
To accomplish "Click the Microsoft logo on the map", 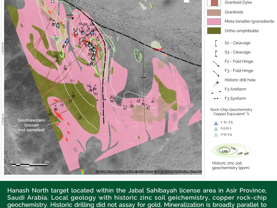I will tap(82, 171).
